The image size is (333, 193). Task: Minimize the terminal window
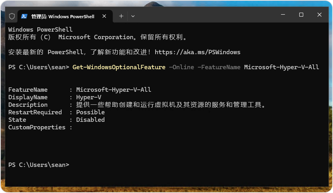(283, 15)
